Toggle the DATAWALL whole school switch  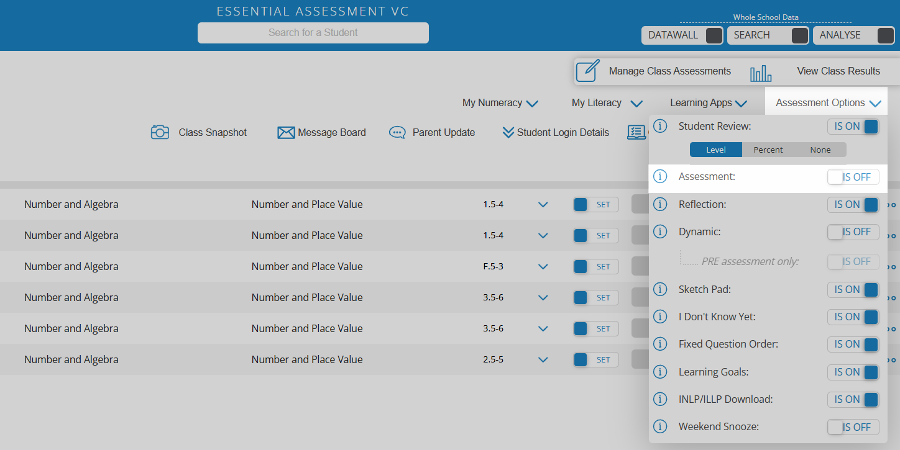click(x=714, y=35)
